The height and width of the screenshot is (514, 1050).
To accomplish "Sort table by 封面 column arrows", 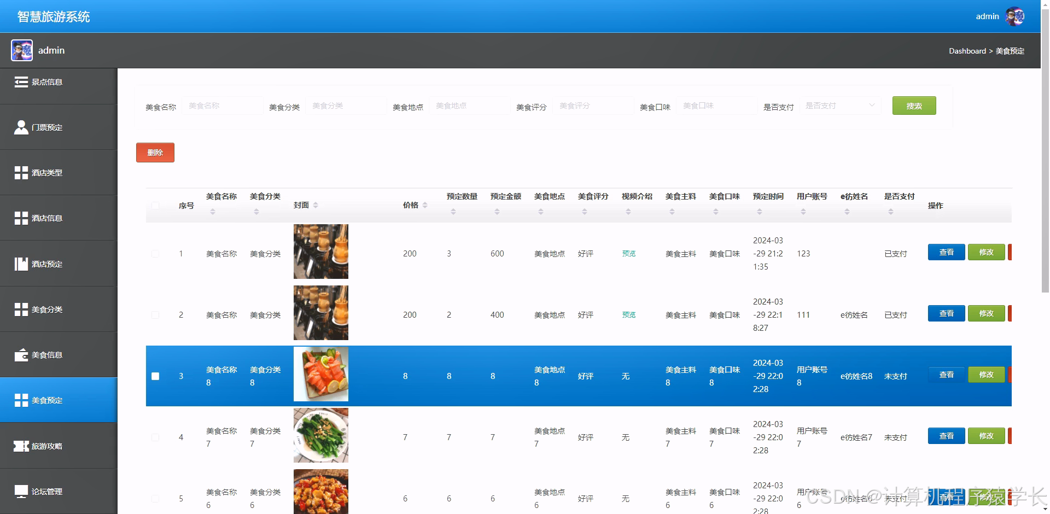I will [x=316, y=205].
